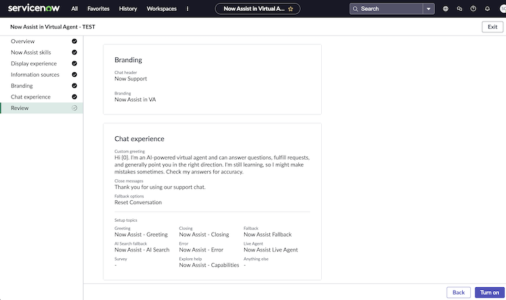Go to the Display experience step
This screenshot has height=300, width=506.
pyautogui.click(x=42, y=63)
